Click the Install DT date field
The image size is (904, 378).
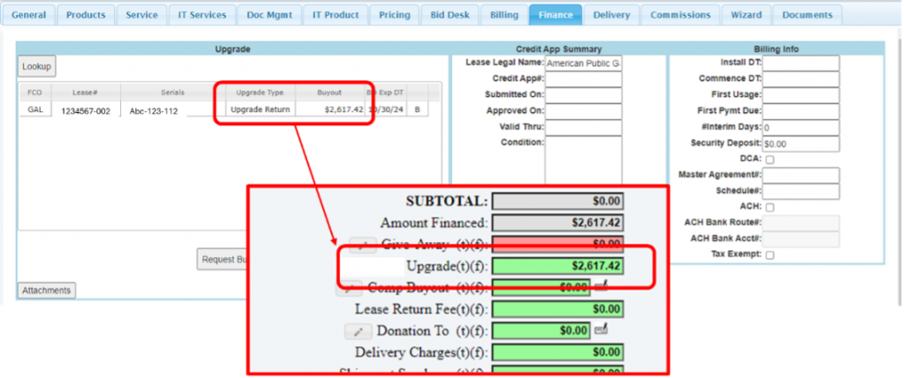800,63
